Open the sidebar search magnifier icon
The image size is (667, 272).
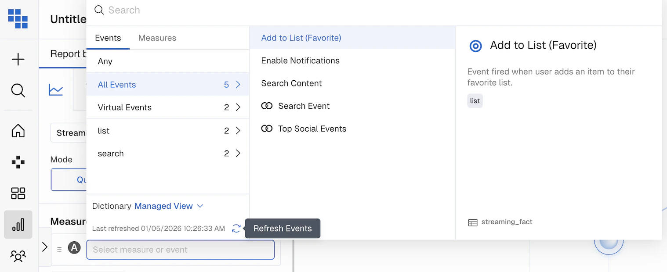(x=18, y=91)
